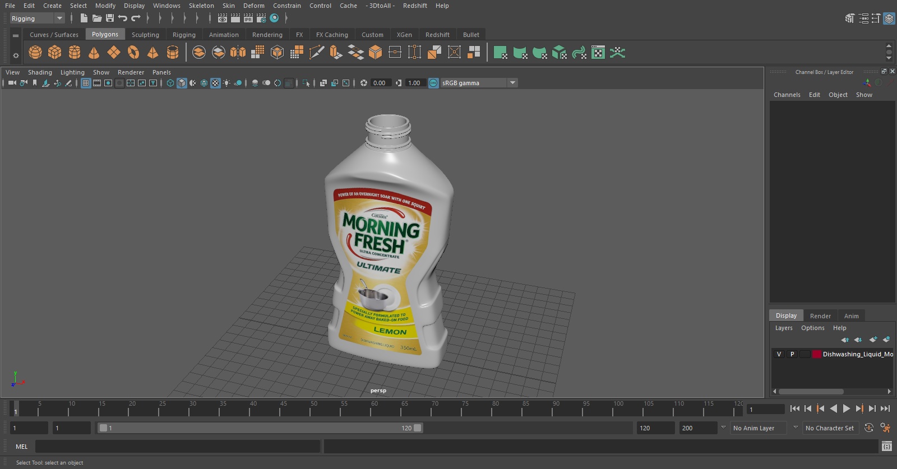This screenshot has height=469, width=897.
Task: Toggle visibility V of Dishwashing_Liquid layer
Action: (x=779, y=354)
